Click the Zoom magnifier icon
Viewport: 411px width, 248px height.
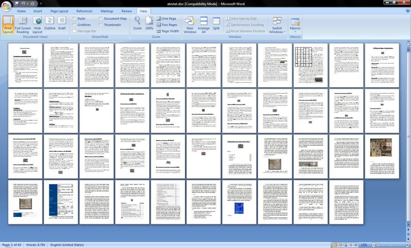coord(137,23)
